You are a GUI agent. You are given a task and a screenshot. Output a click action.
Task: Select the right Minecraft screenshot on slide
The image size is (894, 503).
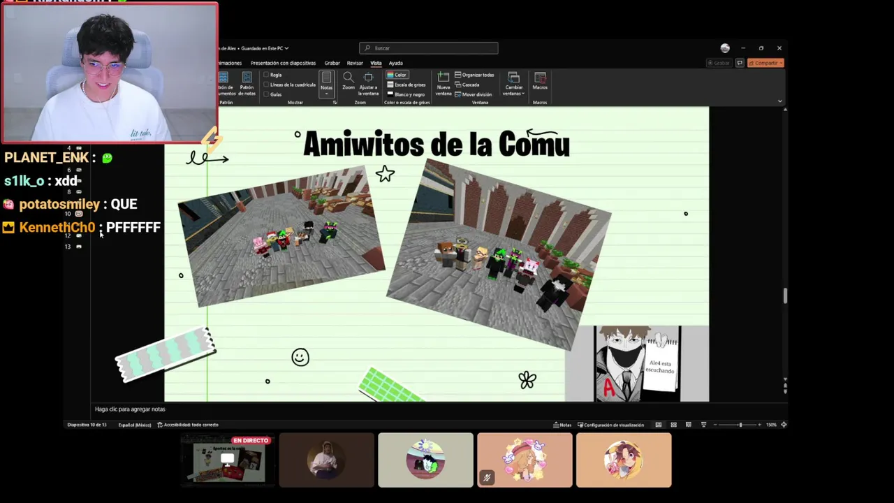tap(499, 255)
